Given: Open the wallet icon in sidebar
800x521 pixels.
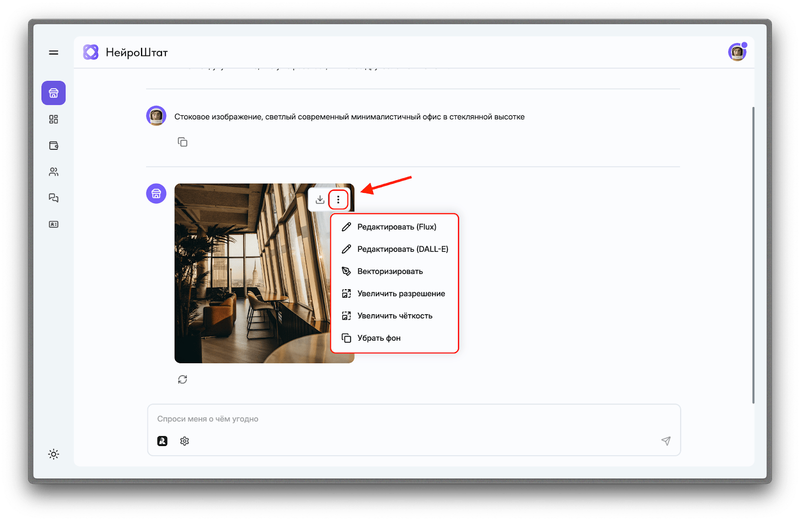Looking at the screenshot, I should 53,145.
